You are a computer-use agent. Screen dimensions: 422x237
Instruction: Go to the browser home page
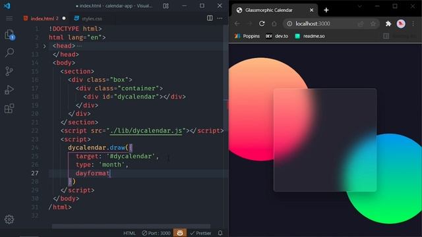pos(274,24)
